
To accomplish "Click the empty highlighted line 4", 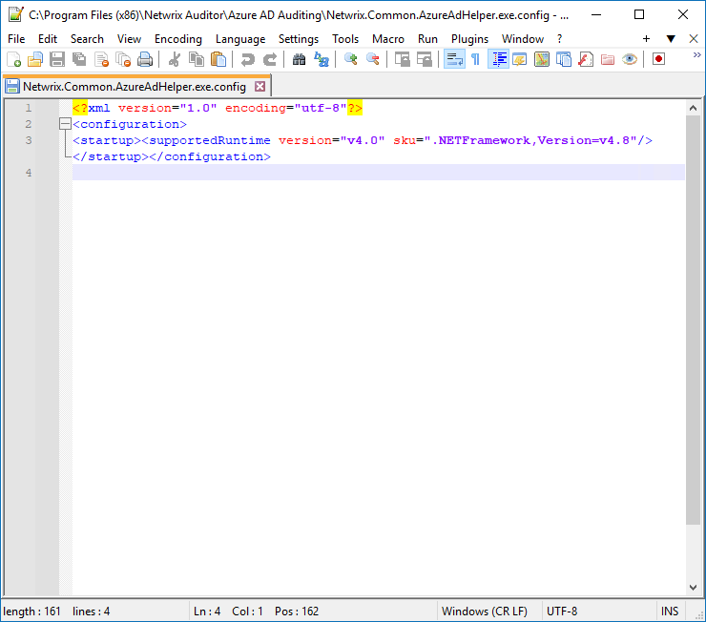I will pyautogui.click(x=378, y=173).
